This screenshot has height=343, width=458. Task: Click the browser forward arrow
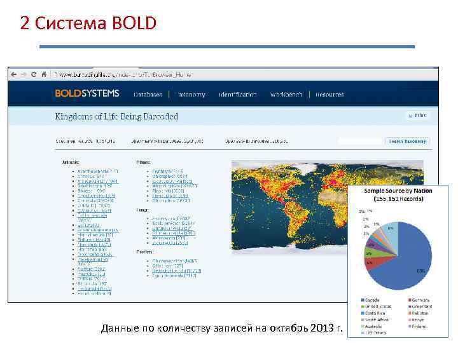24,75
